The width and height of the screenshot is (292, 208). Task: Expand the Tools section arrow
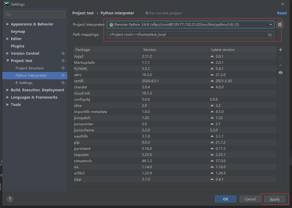pyautogui.click(x=7, y=105)
